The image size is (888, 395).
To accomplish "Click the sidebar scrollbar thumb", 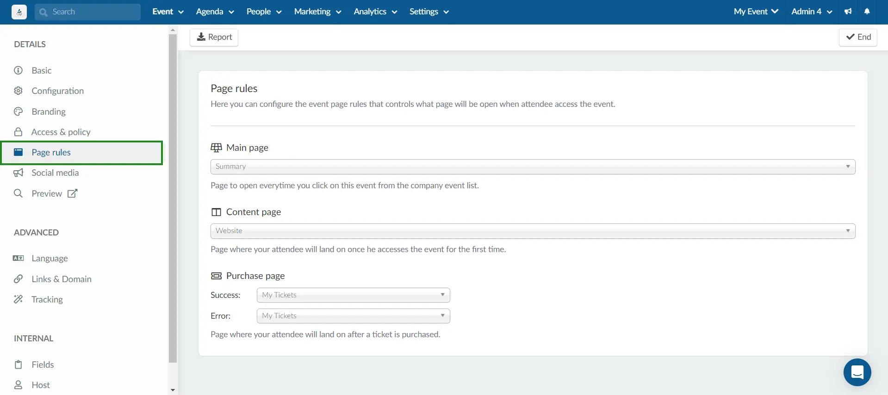I will click(x=173, y=198).
